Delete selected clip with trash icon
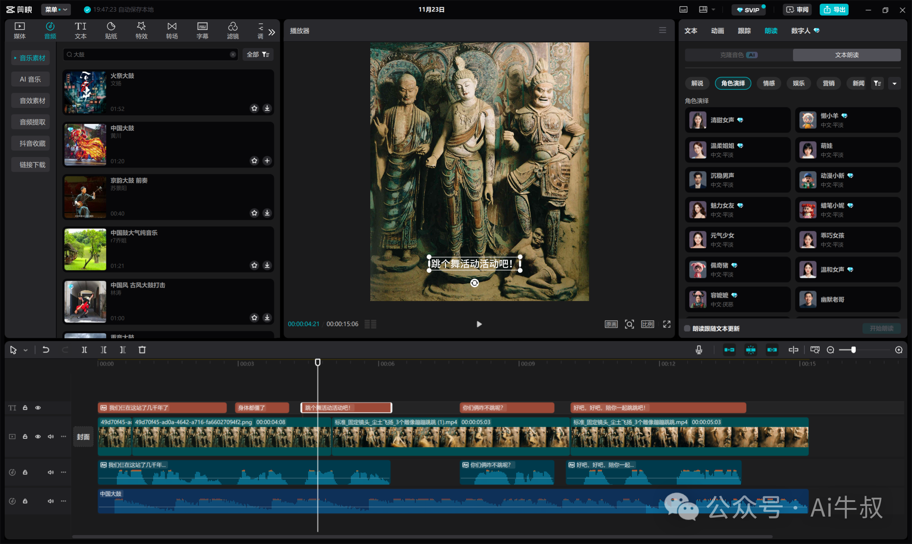The width and height of the screenshot is (912, 544). click(x=142, y=350)
